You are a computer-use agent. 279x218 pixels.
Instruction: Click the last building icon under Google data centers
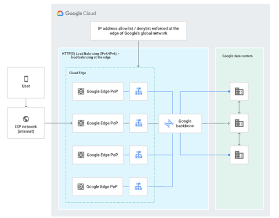(239, 155)
